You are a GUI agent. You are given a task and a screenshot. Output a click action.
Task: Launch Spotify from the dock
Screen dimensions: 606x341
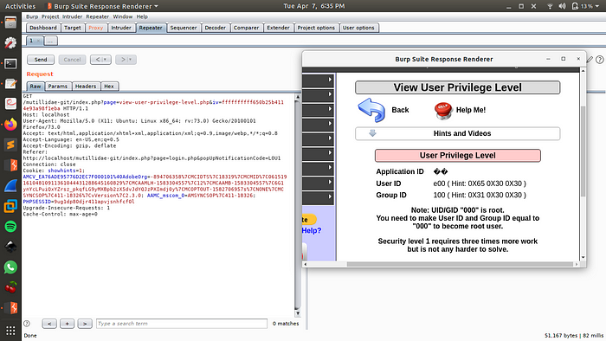coord(10,226)
